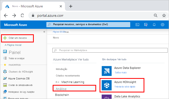Click the Painel dashboard icon
The width and height of the screenshot is (169, 99).
(5, 52)
